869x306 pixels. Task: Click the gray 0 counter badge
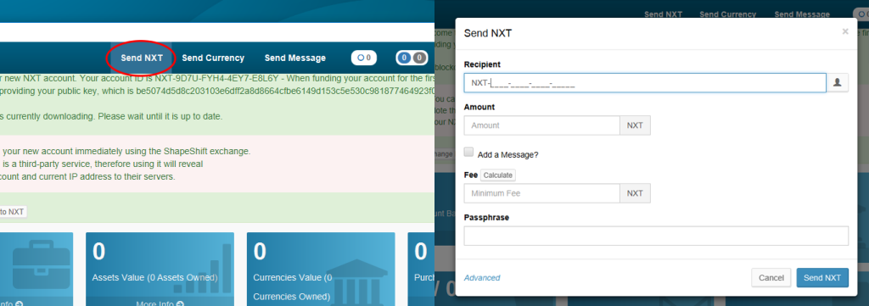tap(419, 58)
